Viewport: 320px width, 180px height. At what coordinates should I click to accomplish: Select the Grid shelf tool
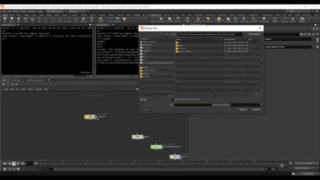point(32,19)
